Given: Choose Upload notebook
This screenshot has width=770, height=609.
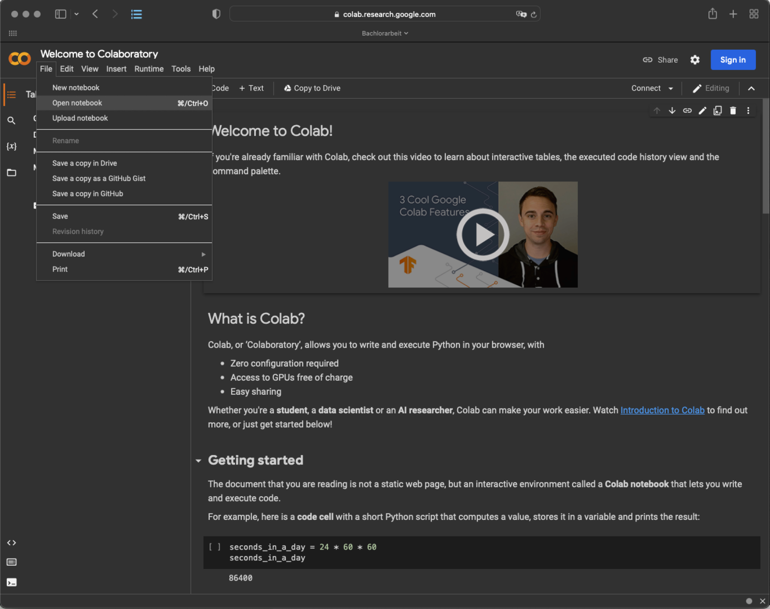Looking at the screenshot, I should click(124, 118).
